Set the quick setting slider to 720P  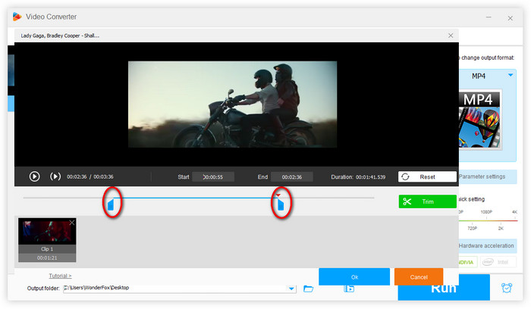(x=472, y=229)
